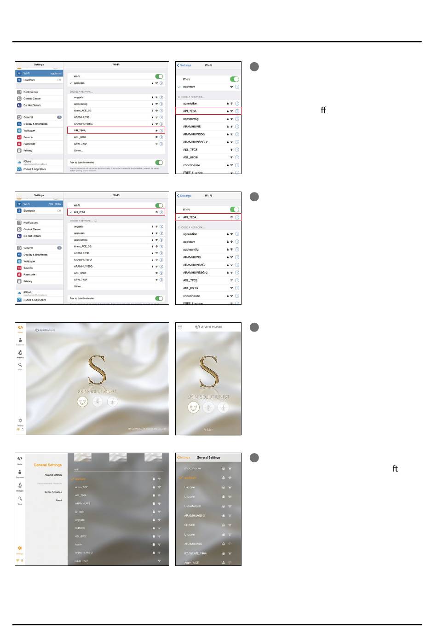Open About in General Settings menu
437x641 pixels.
coord(59,500)
